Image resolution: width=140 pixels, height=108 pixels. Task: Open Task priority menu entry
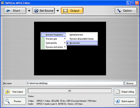pos(53,43)
